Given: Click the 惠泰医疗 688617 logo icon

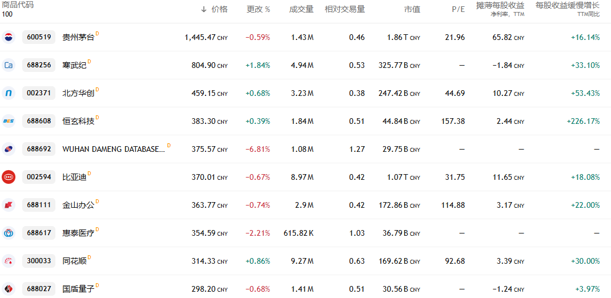Looking at the screenshot, I should coord(8,233).
